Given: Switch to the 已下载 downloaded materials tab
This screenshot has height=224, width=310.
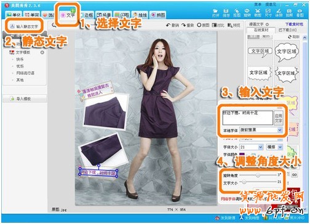Looking at the screenshot, I should coord(287,30).
